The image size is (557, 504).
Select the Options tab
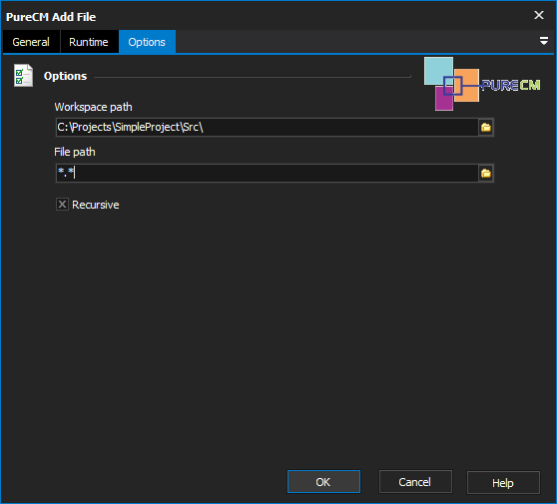click(147, 42)
